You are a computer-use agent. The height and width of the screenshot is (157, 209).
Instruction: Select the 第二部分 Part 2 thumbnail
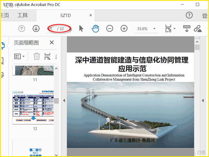click(33, 148)
